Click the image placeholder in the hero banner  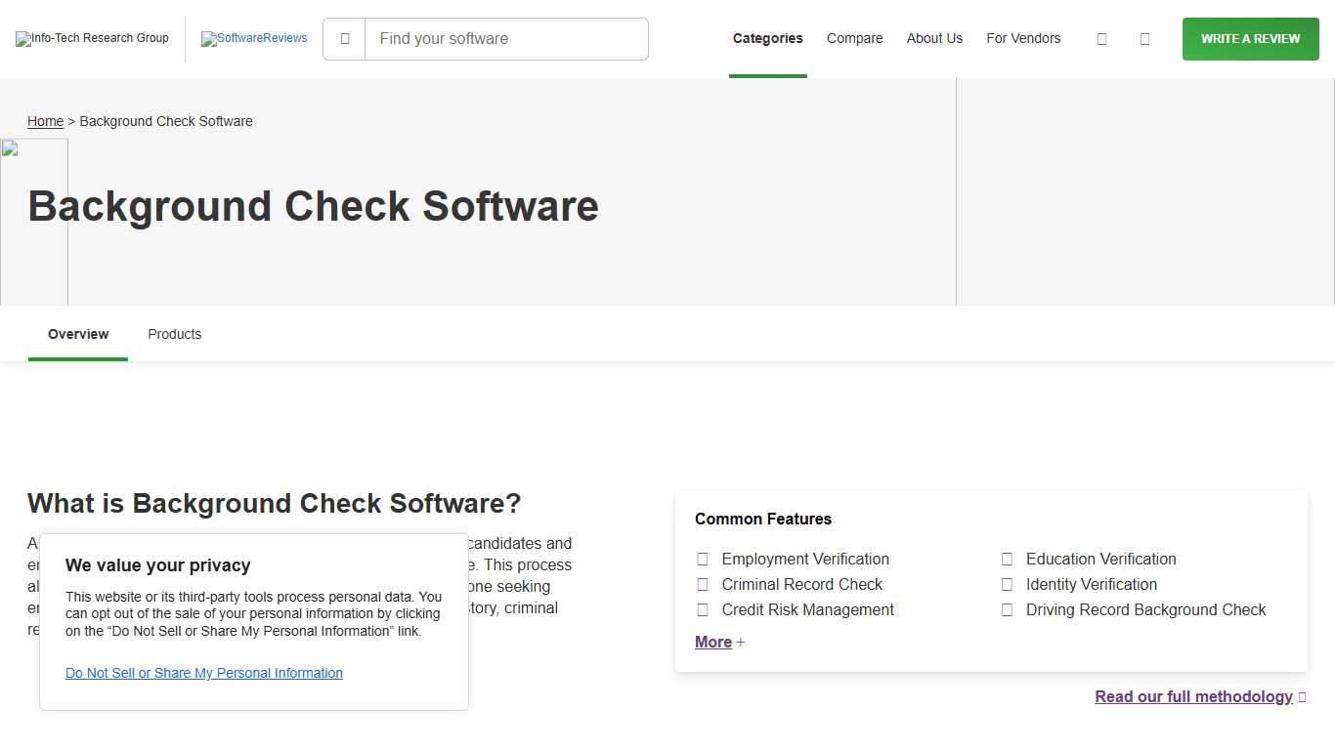coord(34,220)
